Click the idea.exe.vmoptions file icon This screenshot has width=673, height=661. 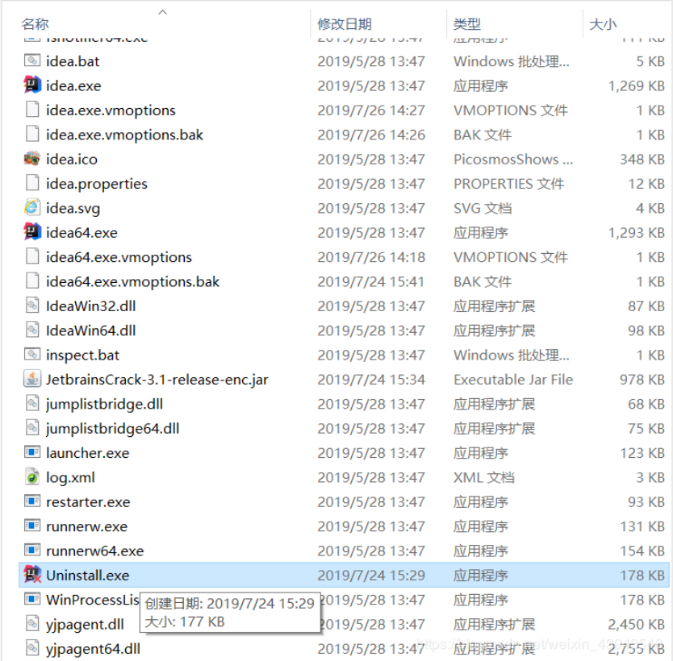(x=32, y=110)
